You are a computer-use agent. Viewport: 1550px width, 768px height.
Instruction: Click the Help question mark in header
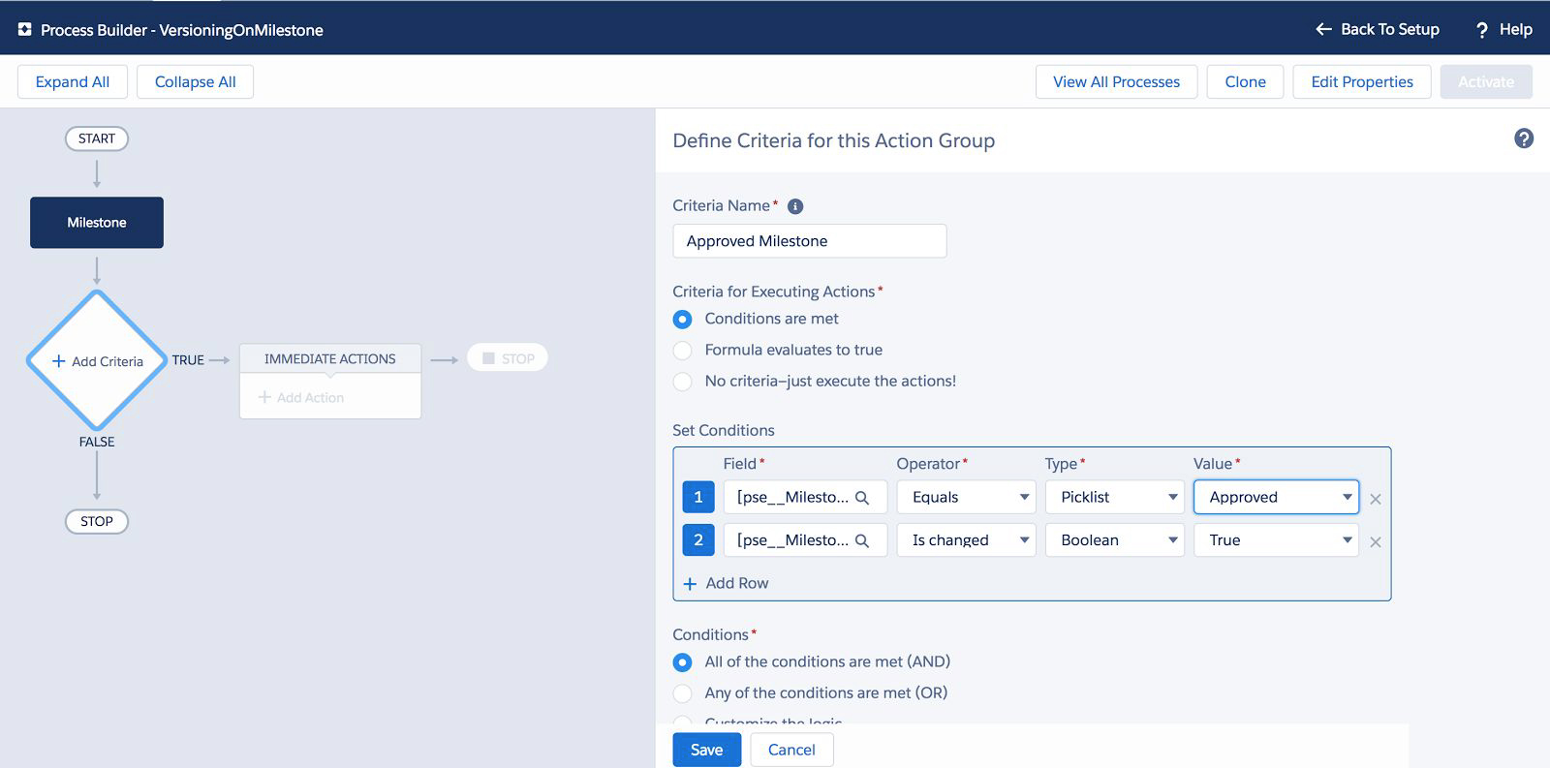pos(1481,30)
